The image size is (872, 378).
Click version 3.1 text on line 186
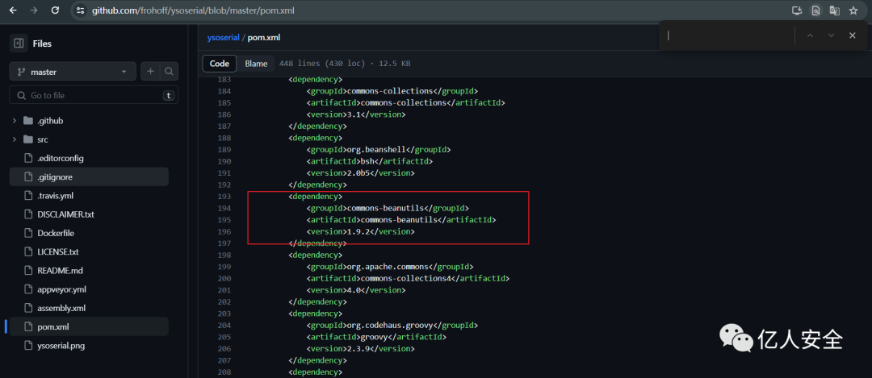pyautogui.click(x=354, y=115)
